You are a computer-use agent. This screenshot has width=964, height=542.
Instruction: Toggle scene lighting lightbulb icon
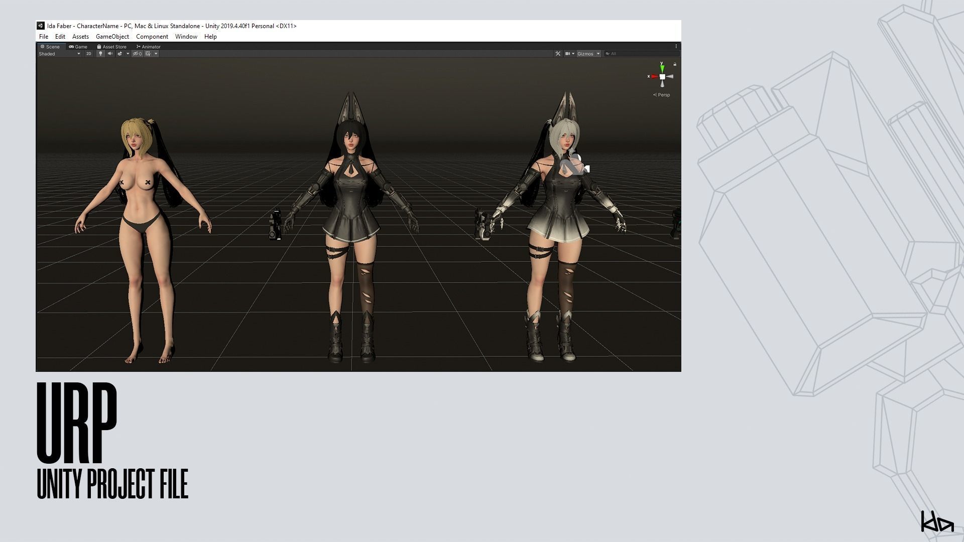[100, 54]
